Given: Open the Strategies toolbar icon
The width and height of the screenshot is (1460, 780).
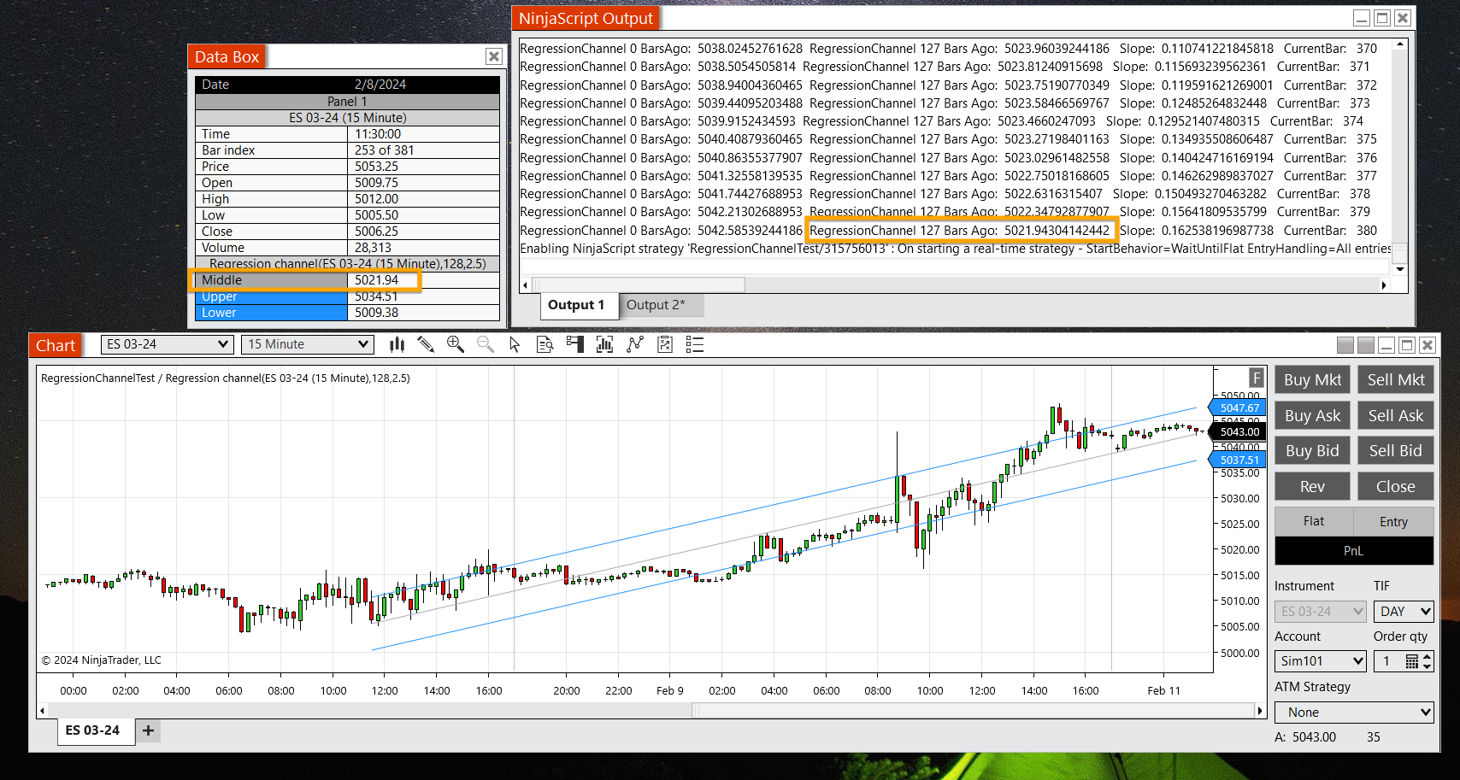Looking at the screenshot, I should pos(635,344).
